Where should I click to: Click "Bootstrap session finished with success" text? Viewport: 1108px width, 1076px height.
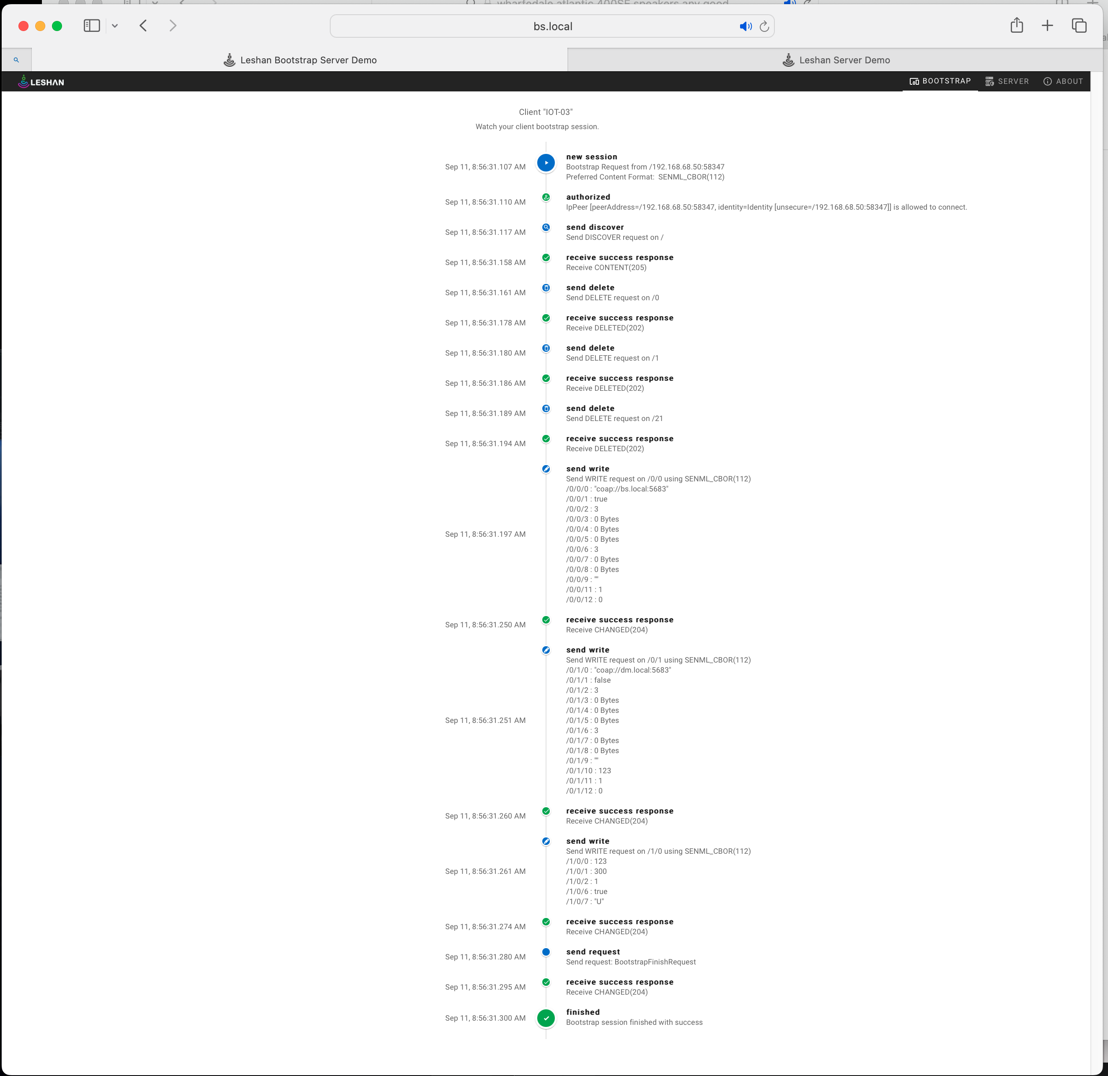coord(634,1022)
